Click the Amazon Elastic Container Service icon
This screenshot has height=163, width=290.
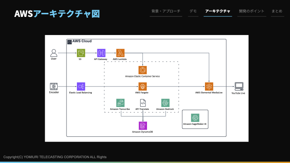[143, 70]
